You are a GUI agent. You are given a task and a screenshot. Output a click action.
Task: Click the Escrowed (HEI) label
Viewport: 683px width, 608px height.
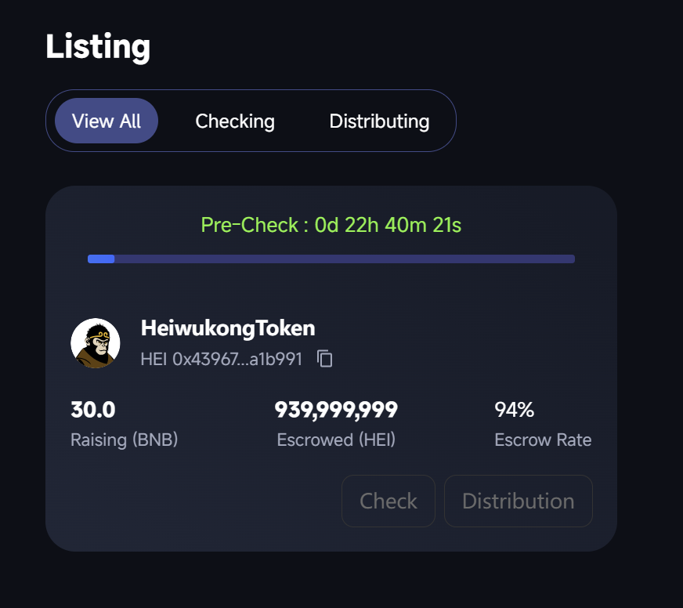click(336, 440)
